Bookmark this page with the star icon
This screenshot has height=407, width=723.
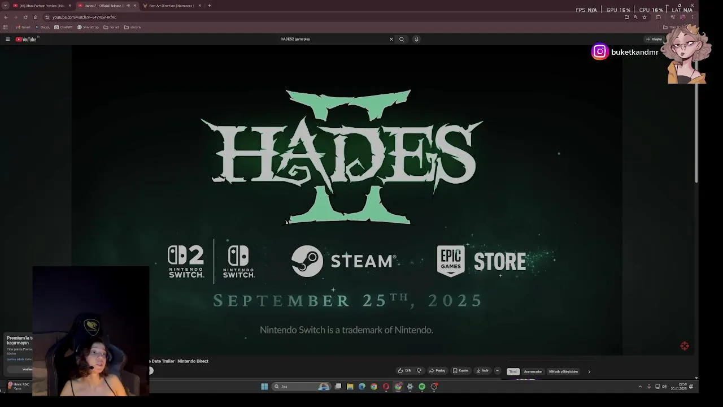[x=644, y=17]
